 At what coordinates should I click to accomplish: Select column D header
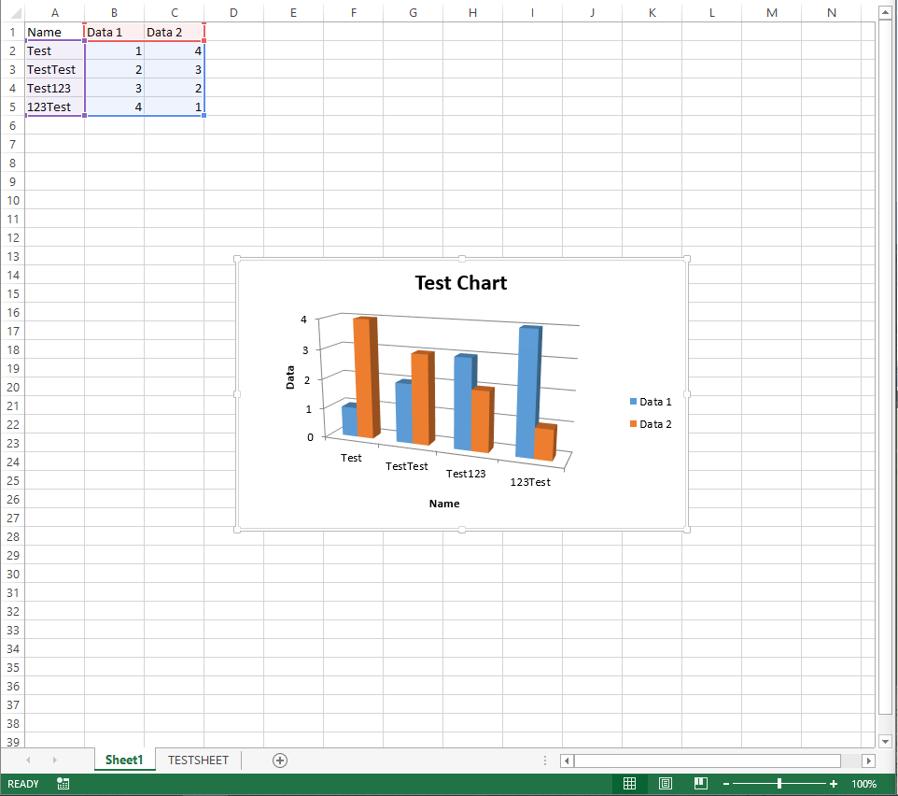pyautogui.click(x=233, y=12)
